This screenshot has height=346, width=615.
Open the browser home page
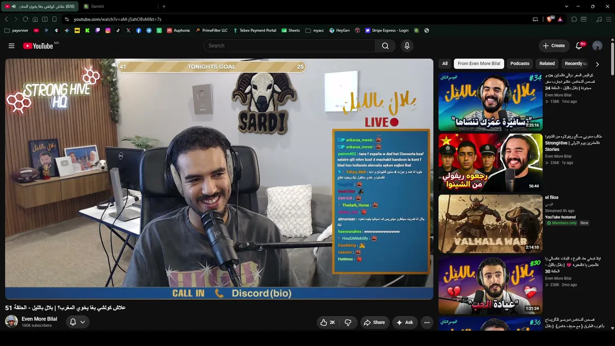tap(35, 19)
